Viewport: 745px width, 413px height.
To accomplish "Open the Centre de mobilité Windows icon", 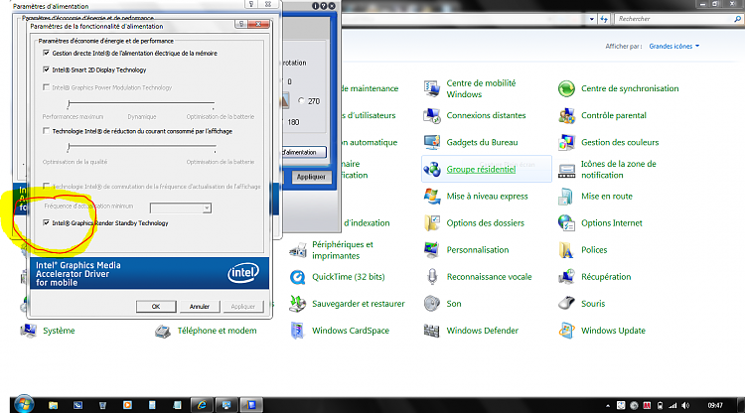I will tap(431, 88).
